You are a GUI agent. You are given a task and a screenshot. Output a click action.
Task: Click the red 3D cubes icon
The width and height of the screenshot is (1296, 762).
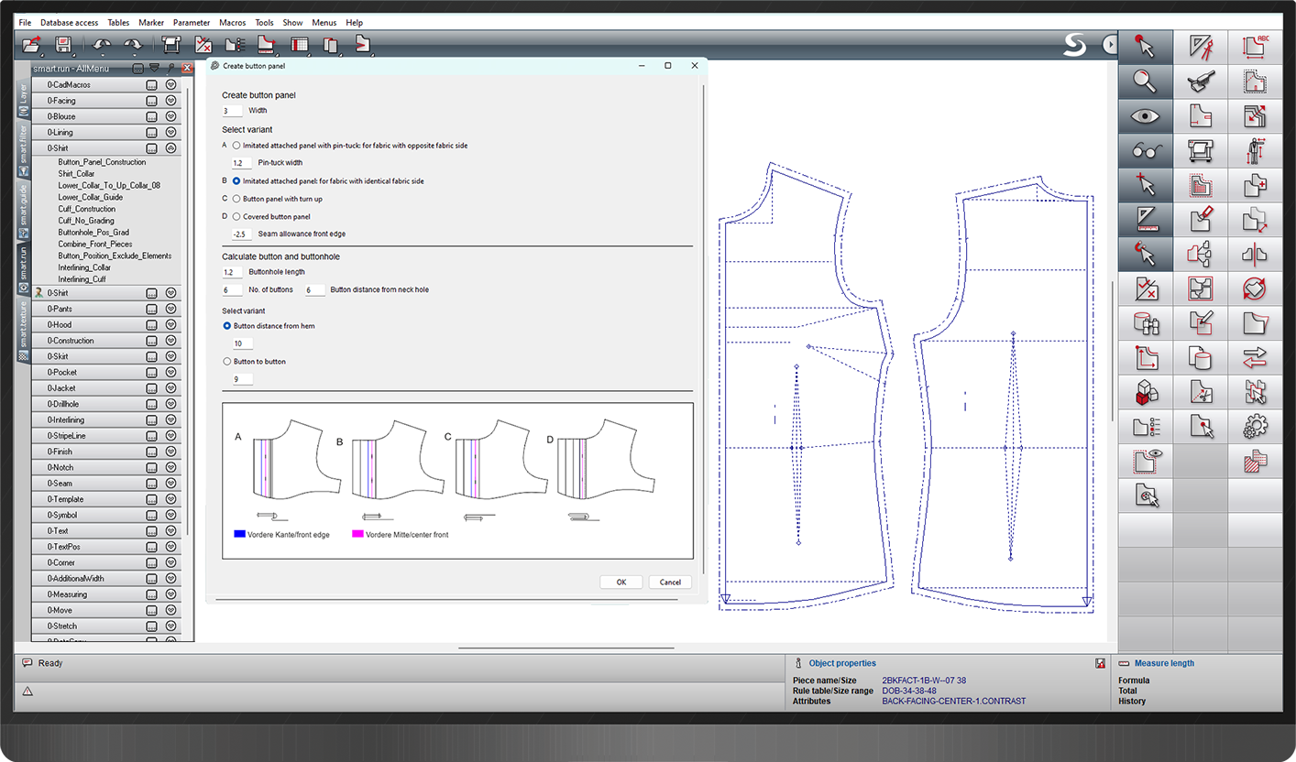tap(1146, 392)
